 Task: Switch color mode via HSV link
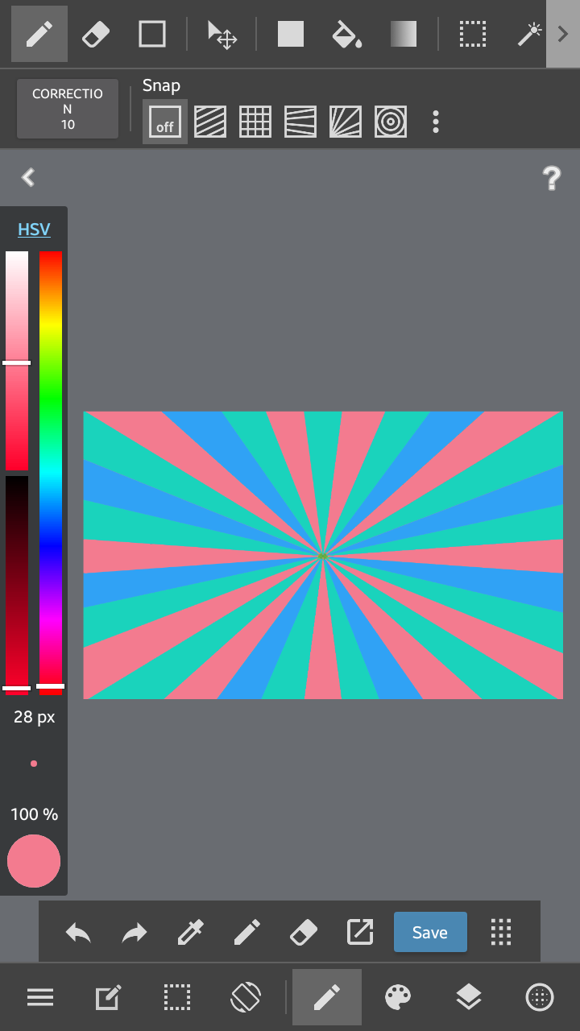coord(34,230)
